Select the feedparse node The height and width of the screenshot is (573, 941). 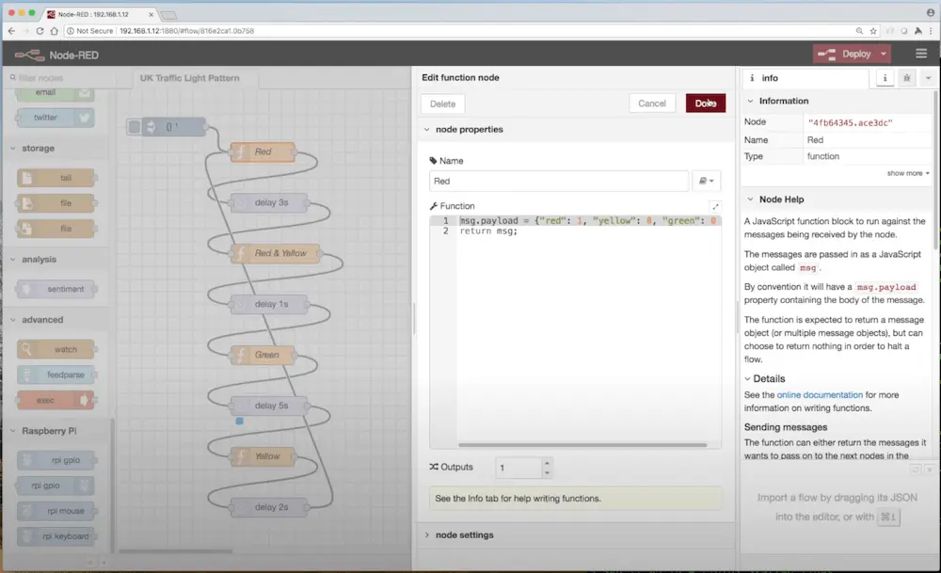[x=56, y=374]
